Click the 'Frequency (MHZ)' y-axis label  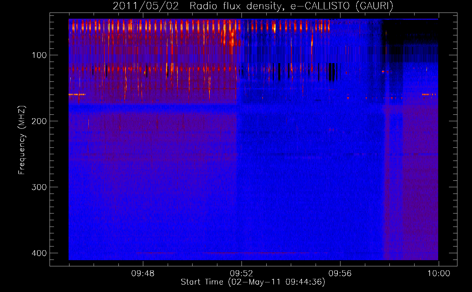22,140
